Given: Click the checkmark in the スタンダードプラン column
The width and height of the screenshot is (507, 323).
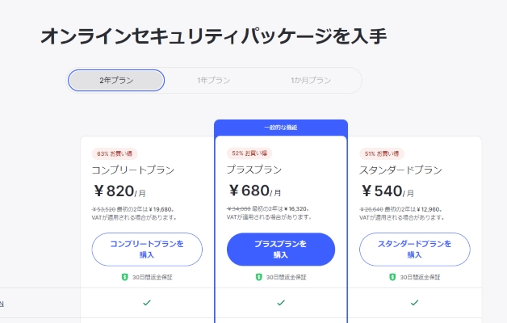Looking at the screenshot, I should [414, 303].
